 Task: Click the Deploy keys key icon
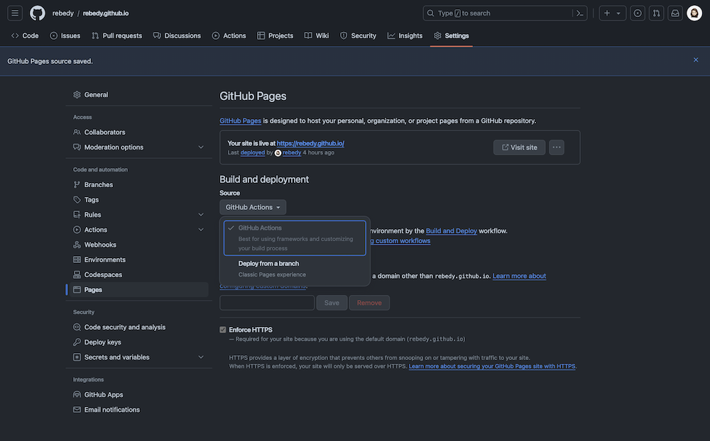[x=77, y=342]
